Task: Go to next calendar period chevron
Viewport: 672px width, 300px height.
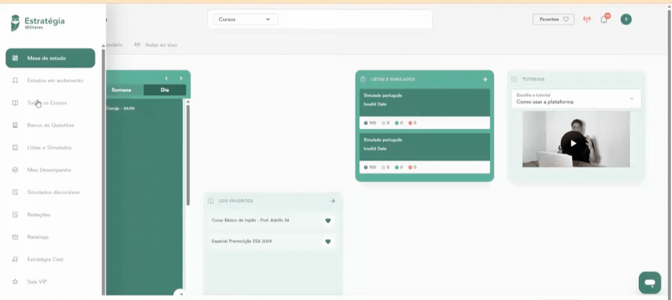Action: point(181,79)
